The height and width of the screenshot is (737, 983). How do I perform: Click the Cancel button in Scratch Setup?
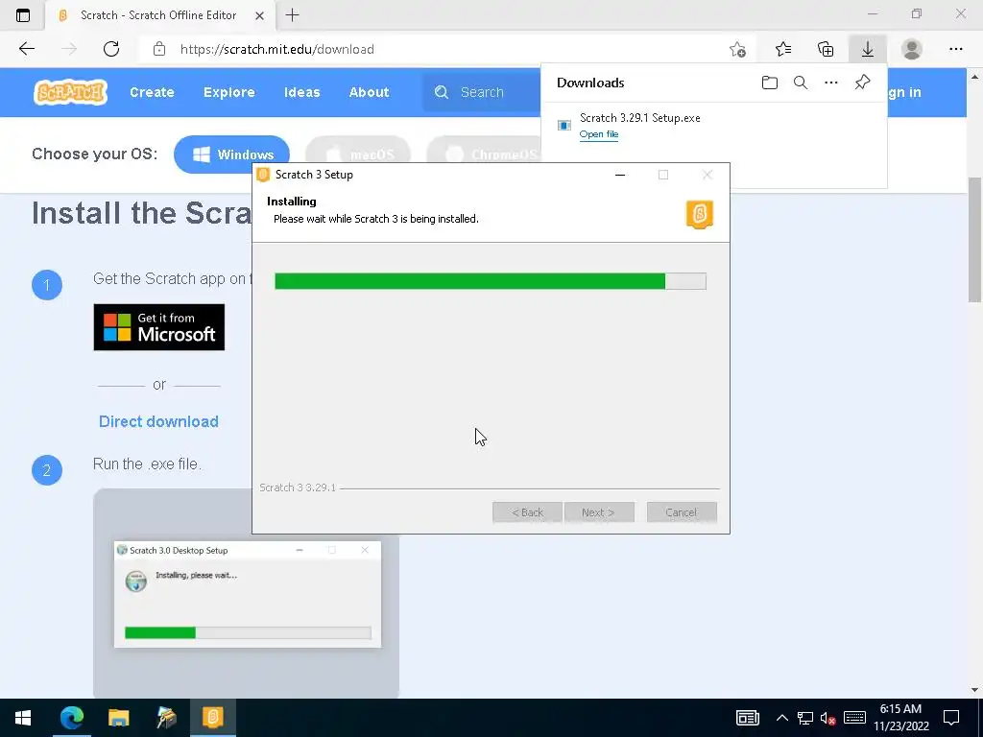[682, 512]
